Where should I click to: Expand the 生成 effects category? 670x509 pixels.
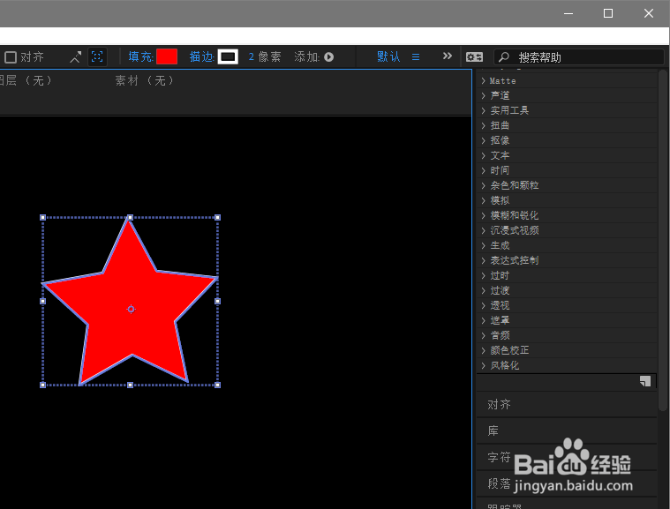point(483,245)
